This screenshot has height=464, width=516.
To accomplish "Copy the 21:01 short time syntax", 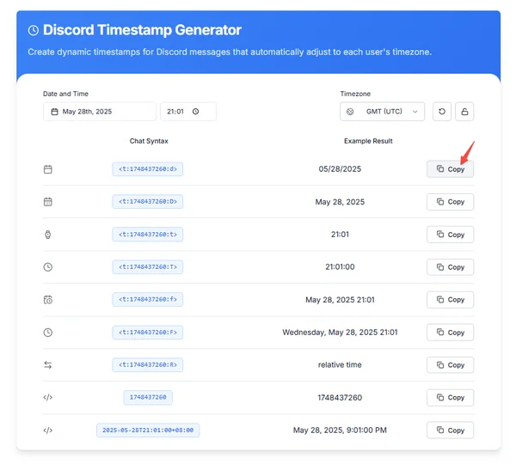I will (450, 235).
